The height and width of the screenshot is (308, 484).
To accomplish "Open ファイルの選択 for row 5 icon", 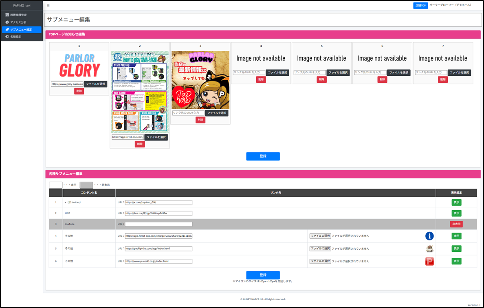I will tap(320, 249).
